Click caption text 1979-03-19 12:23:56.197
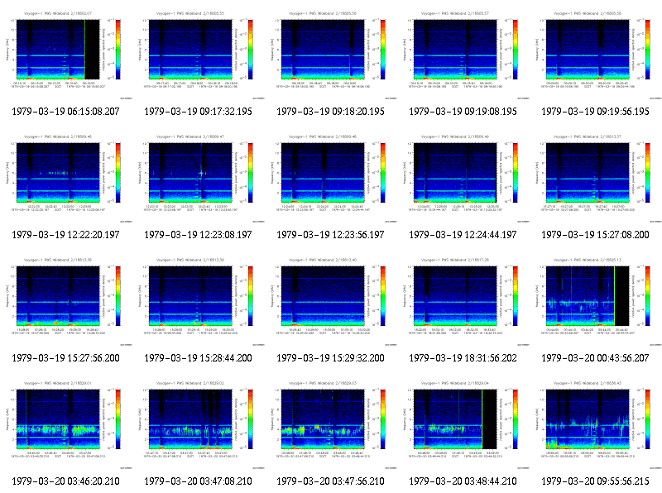662x493 pixels. [x=330, y=235]
